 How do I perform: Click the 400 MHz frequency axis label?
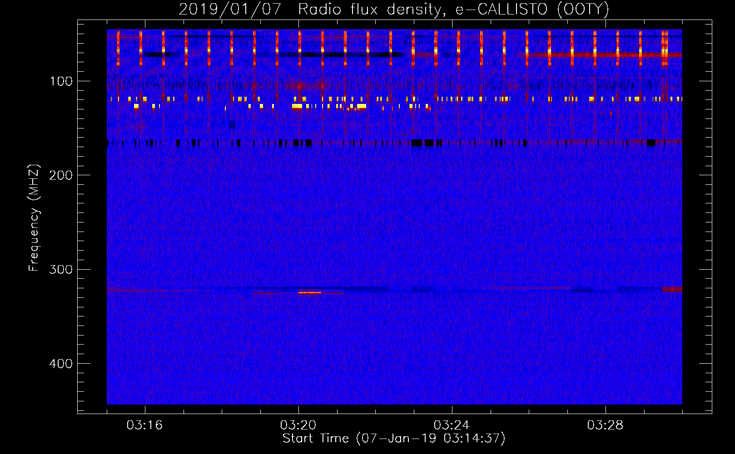click(61, 364)
